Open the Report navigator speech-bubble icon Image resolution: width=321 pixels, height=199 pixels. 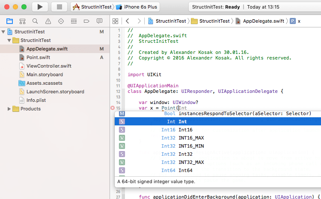click(99, 21)
